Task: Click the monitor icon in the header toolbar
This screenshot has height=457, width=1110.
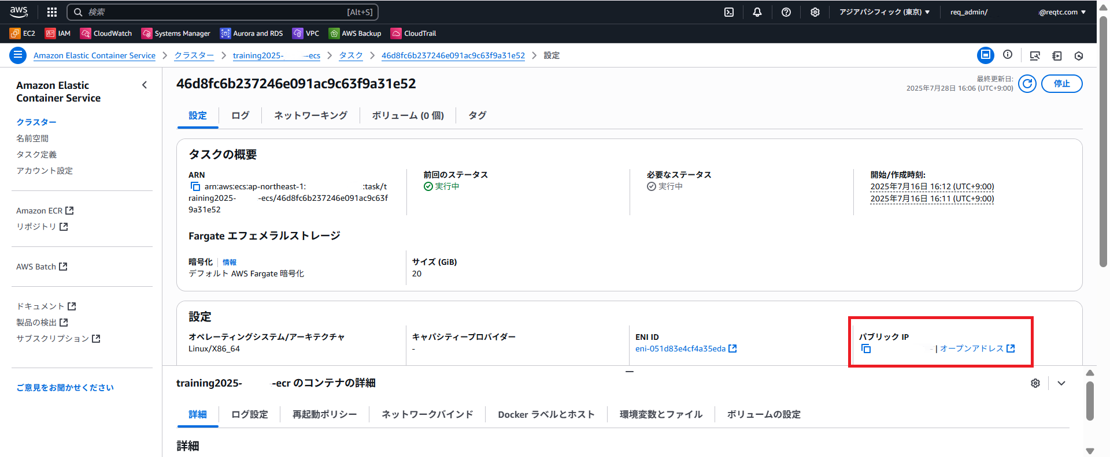Action: pos(1035,56)
